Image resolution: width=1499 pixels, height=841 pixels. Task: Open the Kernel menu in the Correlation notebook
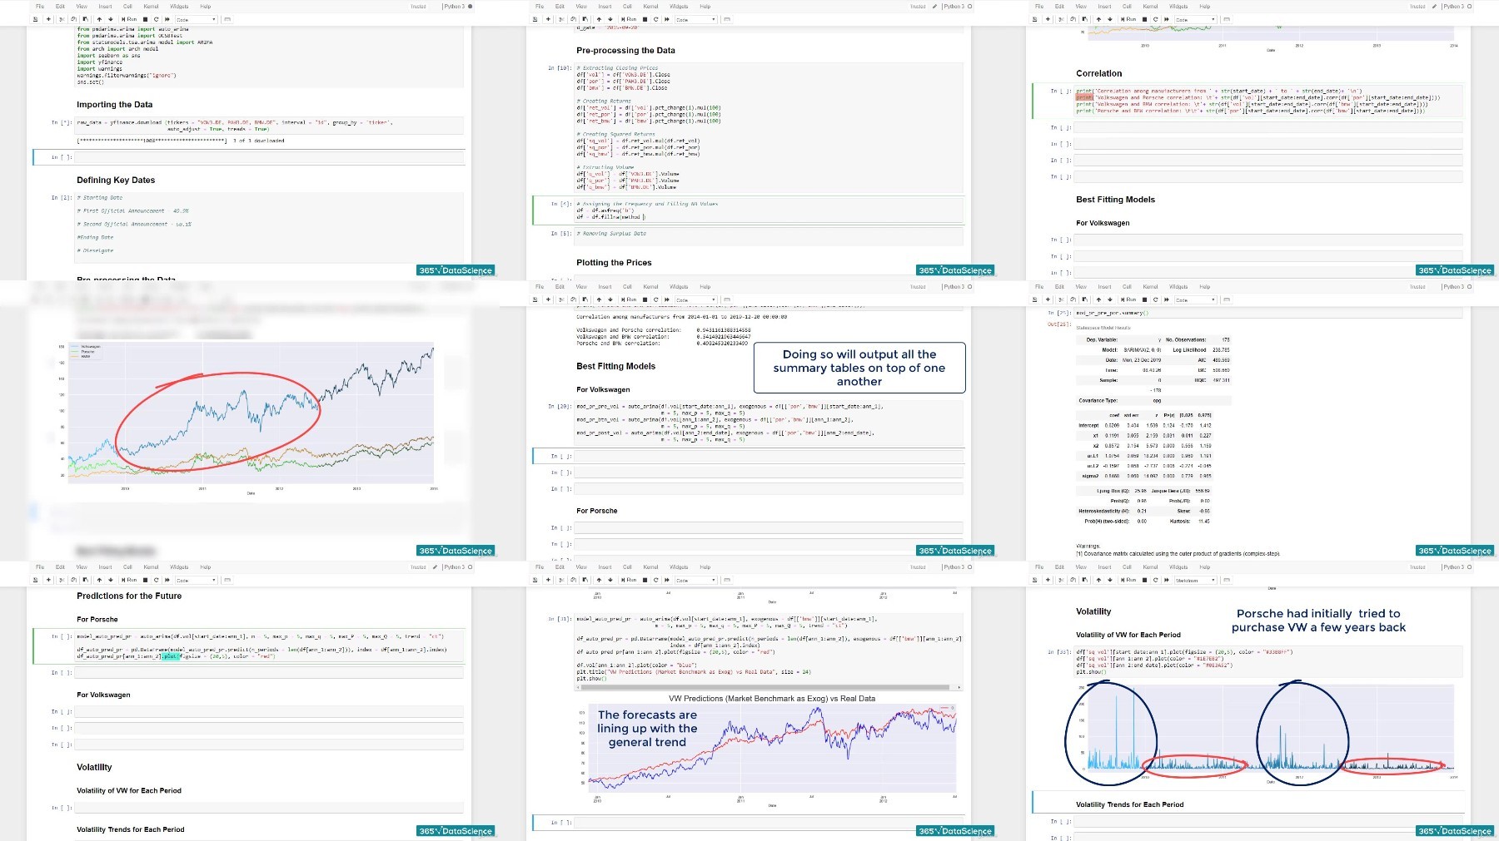[1150, 7]
